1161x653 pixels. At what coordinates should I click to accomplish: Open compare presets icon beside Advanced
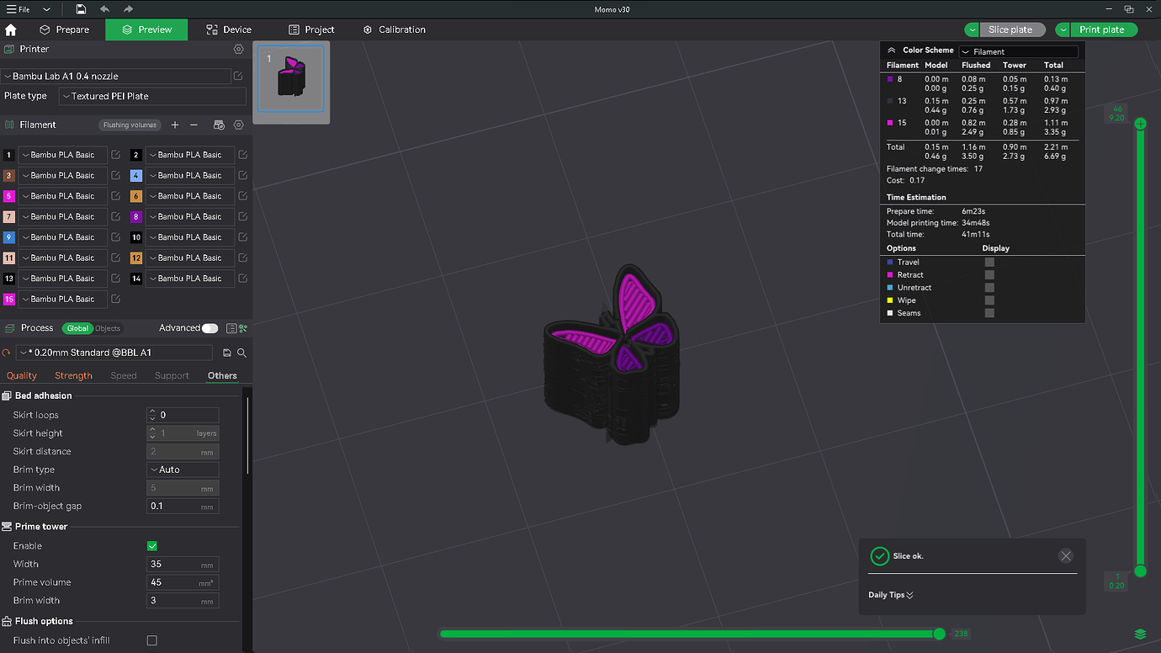(243, 328)
